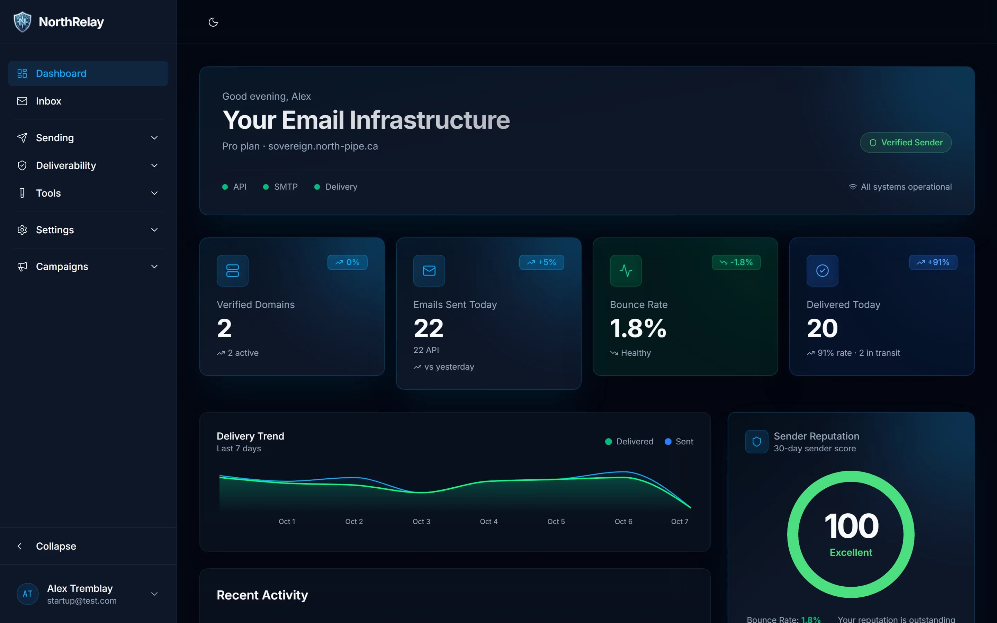The height and width of the screenshot is (623, 997).
Task: Click the Sender Reputation shield icon
Action: coord(756,441)
